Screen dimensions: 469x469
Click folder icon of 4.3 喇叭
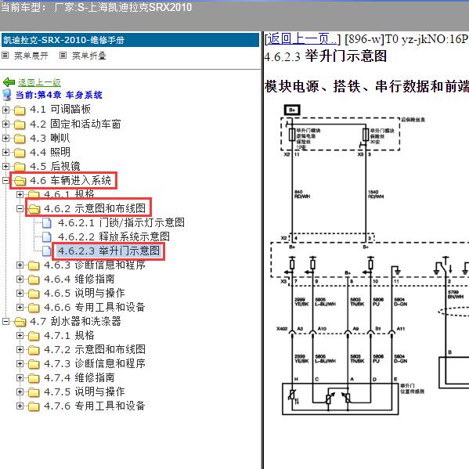coord(20,138)
